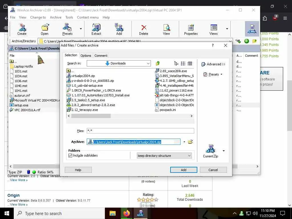Switch dialog file list to list view icon

point(183,64)
